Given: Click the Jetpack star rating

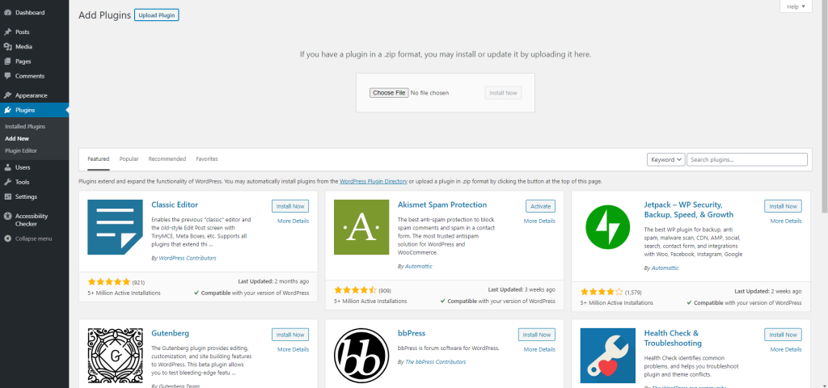Looking at the screenshot, I should [602, 292].
